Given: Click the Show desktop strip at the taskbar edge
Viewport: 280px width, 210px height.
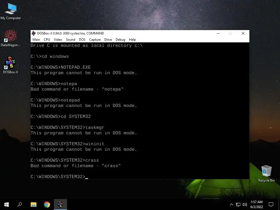Looking at the screenshot, I should pos(279,205).
